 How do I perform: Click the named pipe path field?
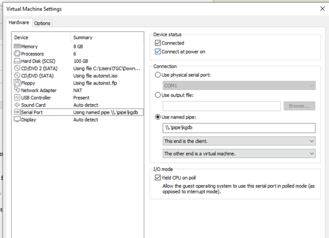coord(239,128)
